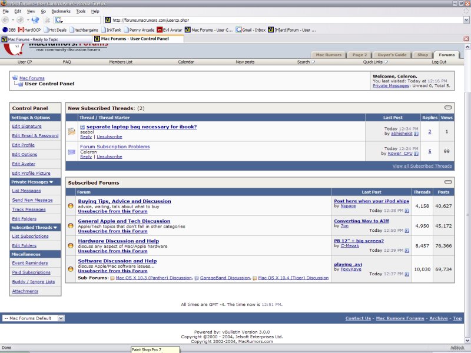Click Paint Shop Pro 7 taskbar item
Viewport: 471px width, 353px height.
click(x=155, y=349)
